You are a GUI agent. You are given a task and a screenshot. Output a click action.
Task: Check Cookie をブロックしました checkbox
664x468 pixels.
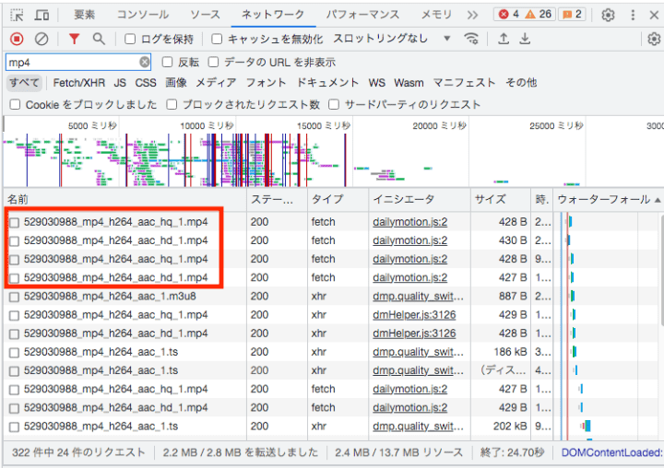(x=16, y=104)
